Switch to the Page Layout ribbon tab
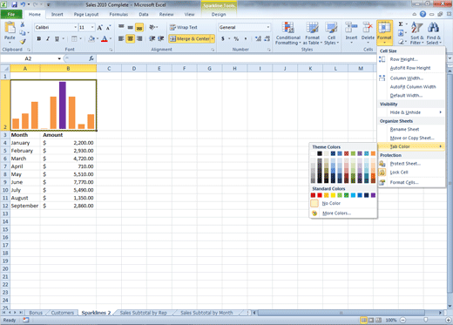 86,14
